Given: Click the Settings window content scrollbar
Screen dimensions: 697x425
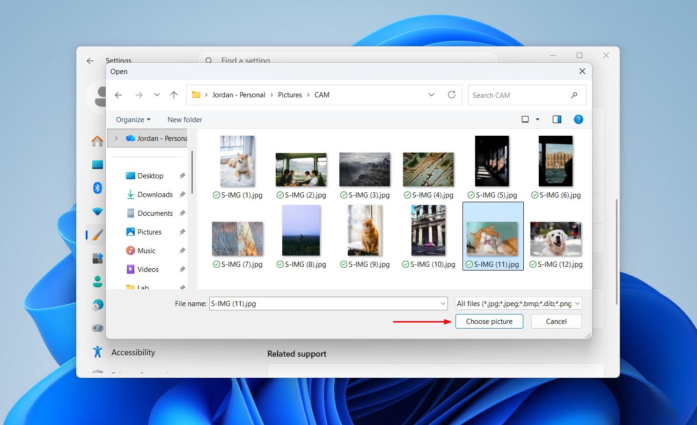Looking at the screenshot, I should click(616, 251).
